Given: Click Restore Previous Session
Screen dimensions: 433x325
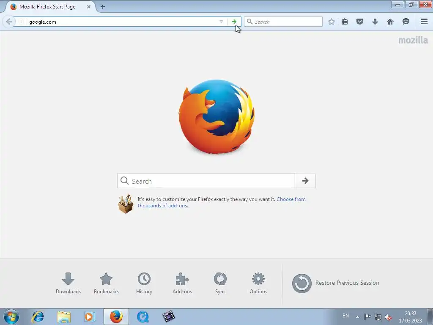Looking at the screenshot, I should pos(335,283).
